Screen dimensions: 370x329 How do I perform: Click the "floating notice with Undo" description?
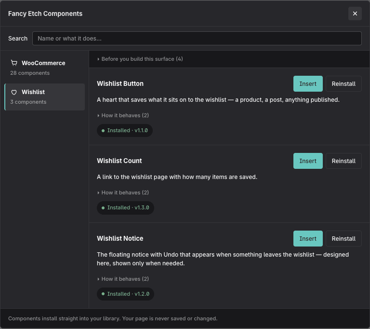[x=223, y=259]
